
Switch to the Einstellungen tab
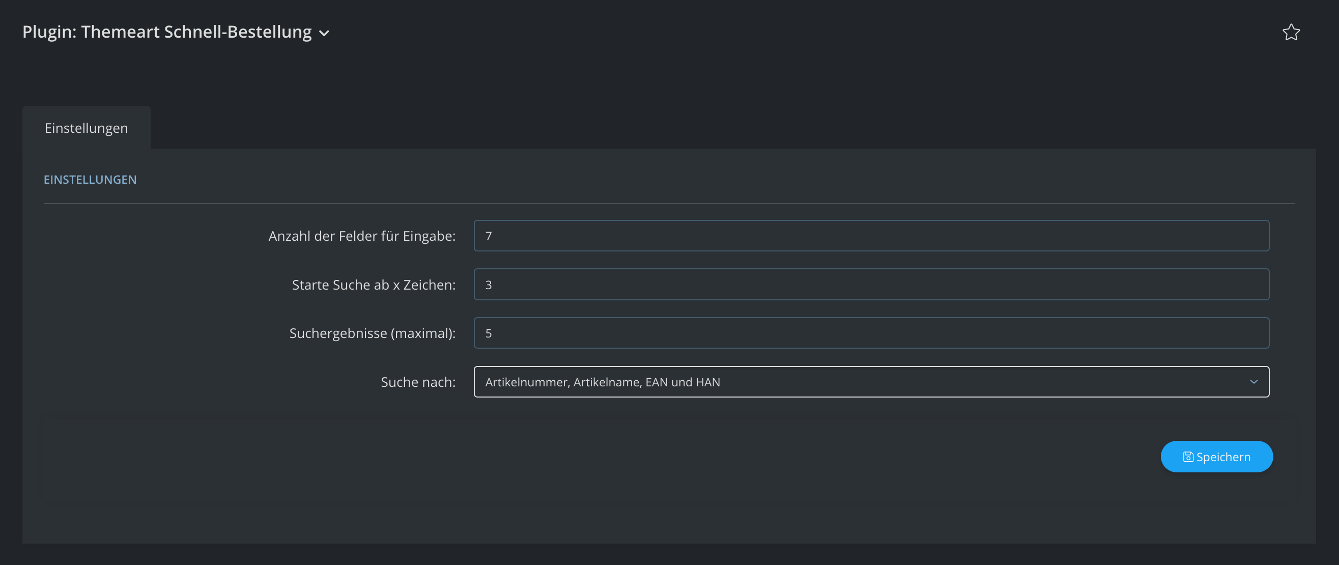click(x=87, y=127)
